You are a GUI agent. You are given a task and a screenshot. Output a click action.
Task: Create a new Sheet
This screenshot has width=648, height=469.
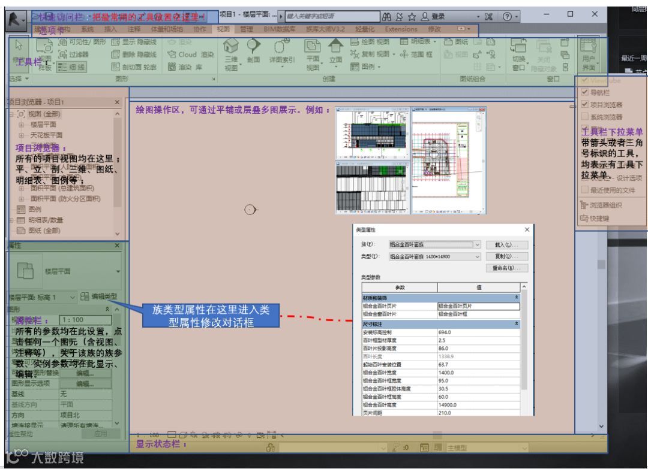coord(456,42)
